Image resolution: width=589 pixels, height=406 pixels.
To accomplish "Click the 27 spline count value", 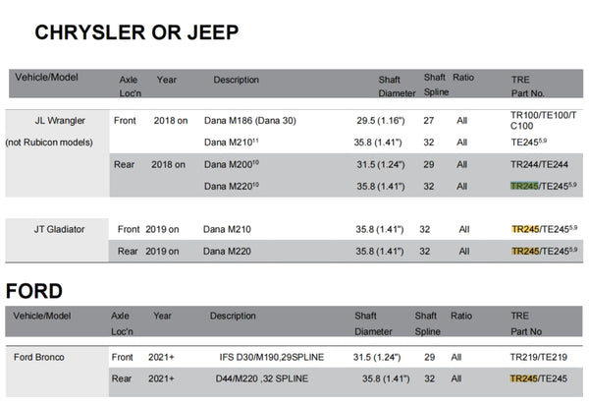I will pyautogui.click(x=426, y=121).
